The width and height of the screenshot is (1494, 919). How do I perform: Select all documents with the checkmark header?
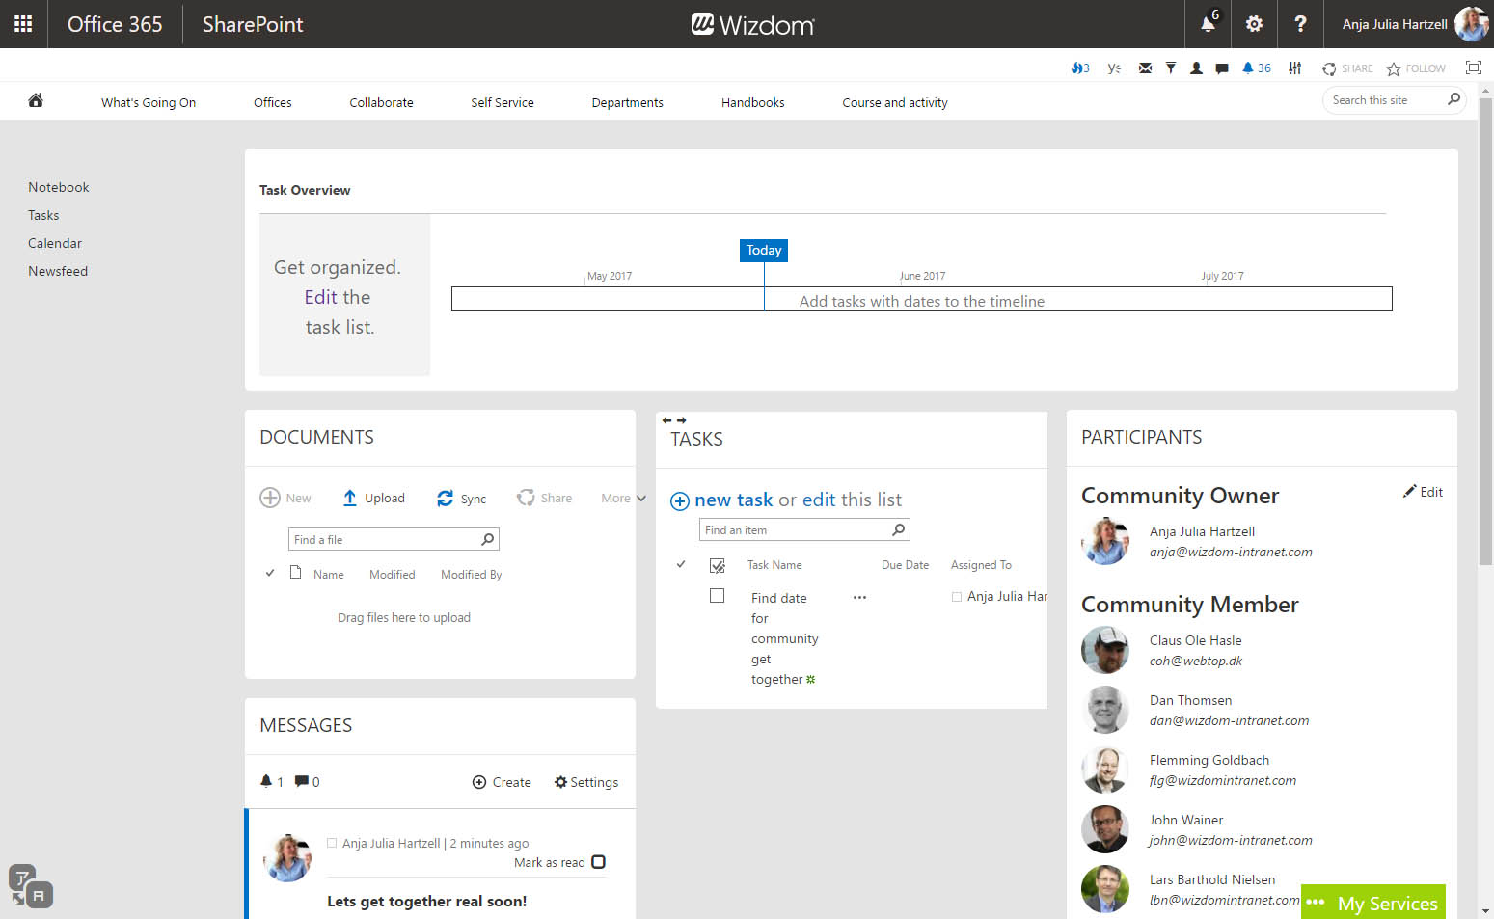tap(270, 573)
